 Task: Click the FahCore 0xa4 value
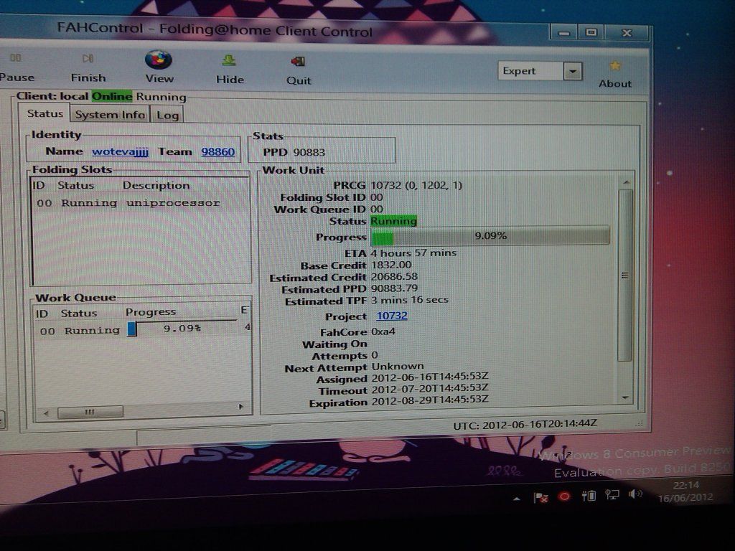coord(383,331)
